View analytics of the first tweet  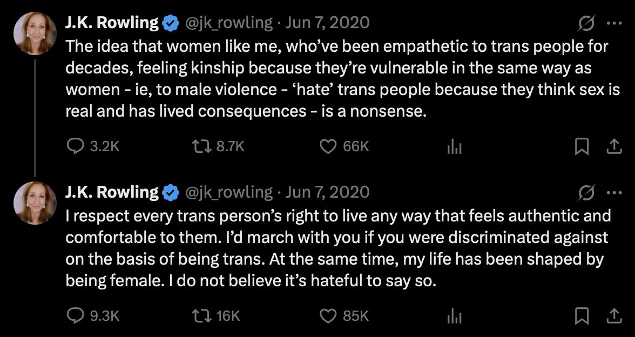point(455,147)
